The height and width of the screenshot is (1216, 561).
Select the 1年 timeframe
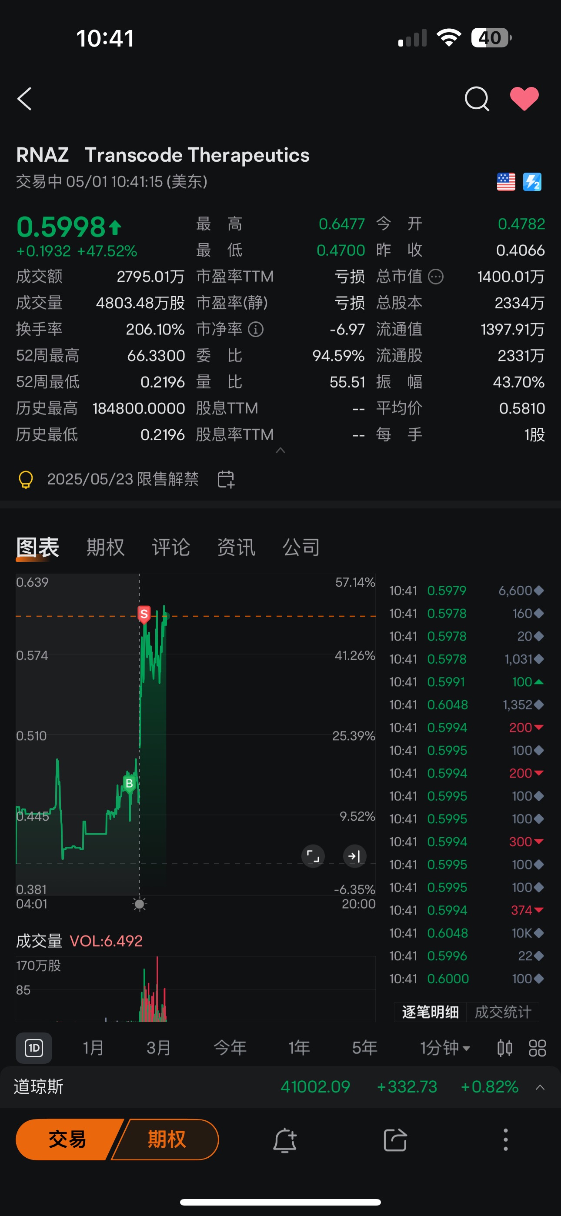point(299,1048)
